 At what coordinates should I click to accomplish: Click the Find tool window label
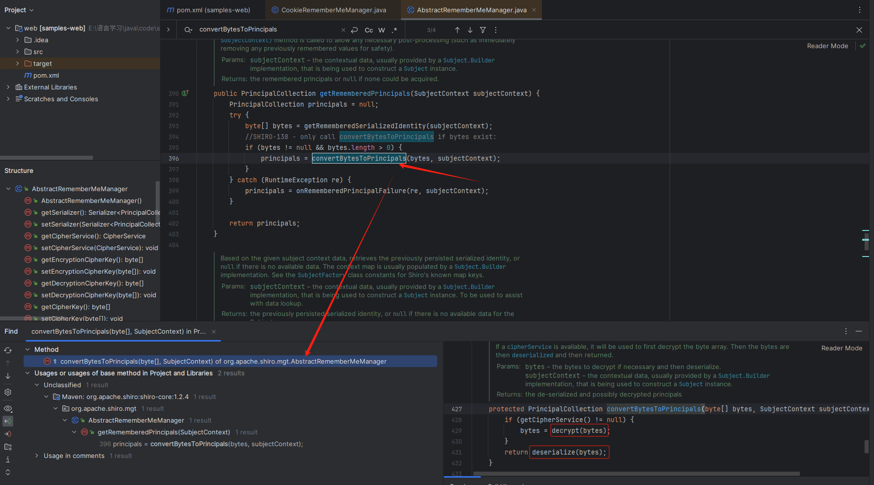coord(11,331)
